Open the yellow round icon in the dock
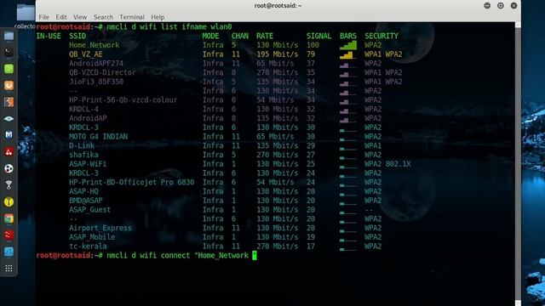The height and width of the screenshot is (306, 545). coord(9,201)
